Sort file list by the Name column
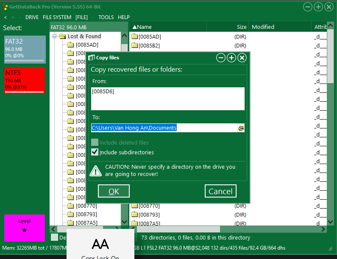 (x=144, y=27)
